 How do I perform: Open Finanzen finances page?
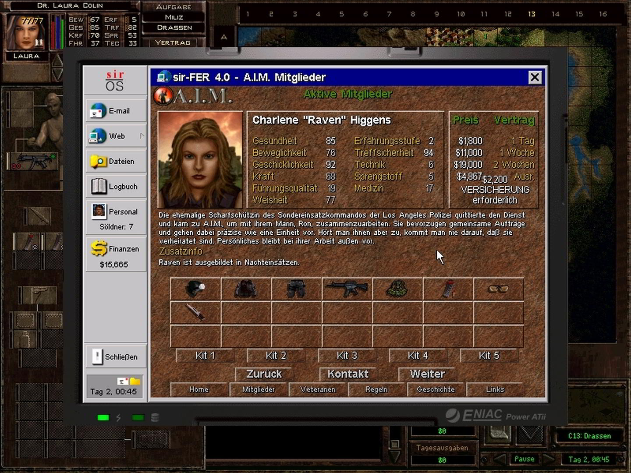coord(116,249)
